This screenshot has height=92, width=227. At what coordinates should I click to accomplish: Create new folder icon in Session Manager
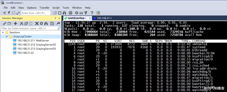(x=52, y=24)
